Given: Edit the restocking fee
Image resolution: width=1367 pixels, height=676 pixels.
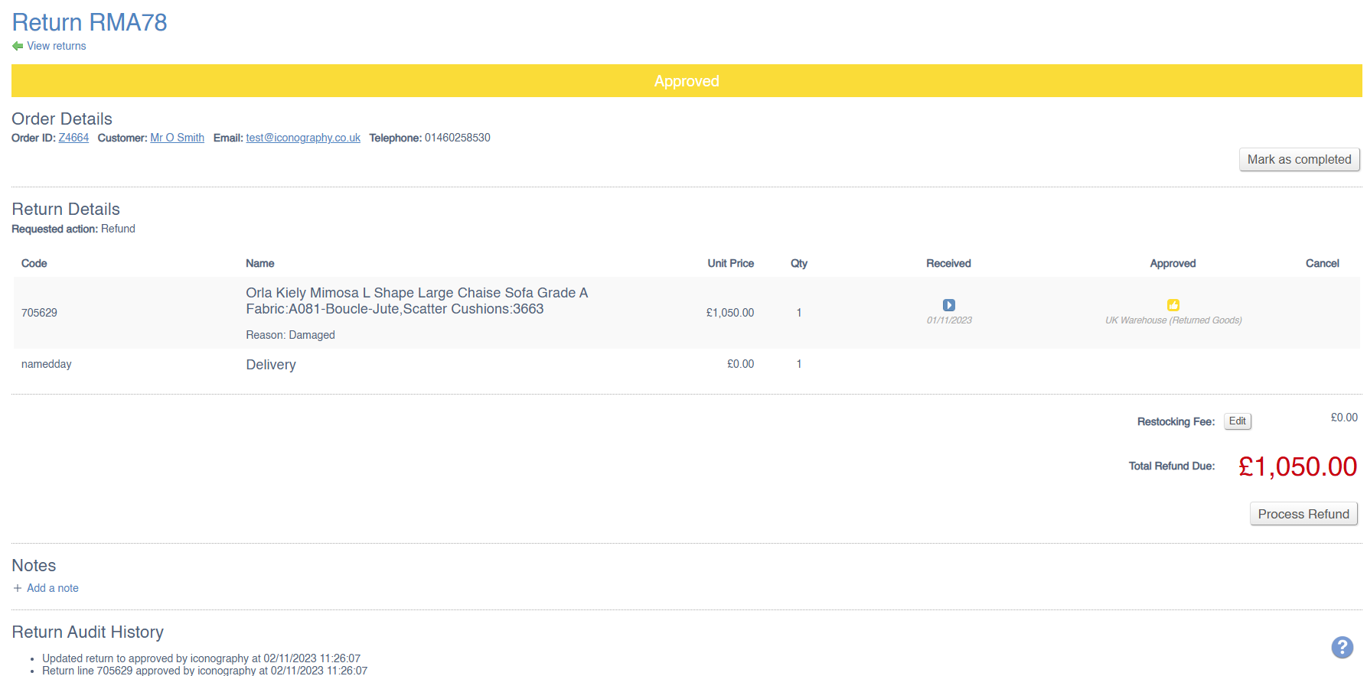Looking at the screenshot, I should click(1237, 421).
